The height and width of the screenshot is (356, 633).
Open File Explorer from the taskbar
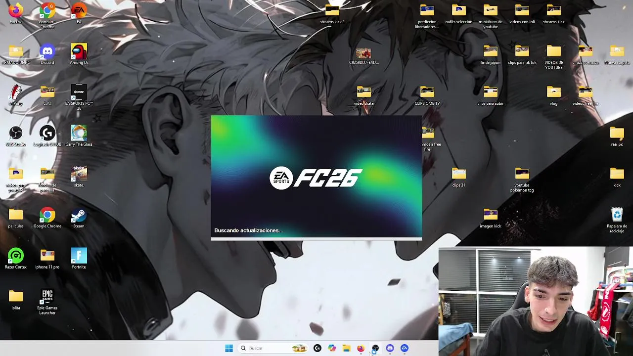pyautogui.click(x=346, y=348)
